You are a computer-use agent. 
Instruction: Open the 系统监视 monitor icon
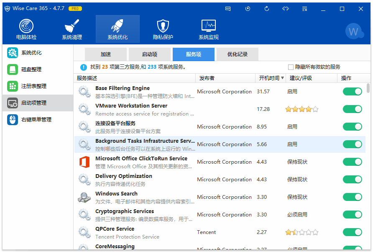coord(209,26)
